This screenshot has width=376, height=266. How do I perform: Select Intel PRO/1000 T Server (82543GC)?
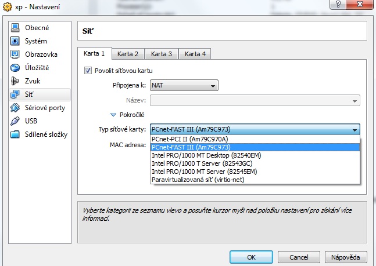[x=255, y=163]
